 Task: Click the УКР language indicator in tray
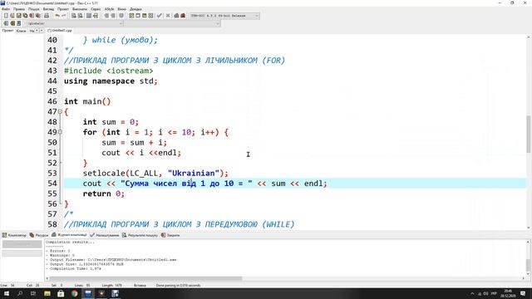coord(494,293)
